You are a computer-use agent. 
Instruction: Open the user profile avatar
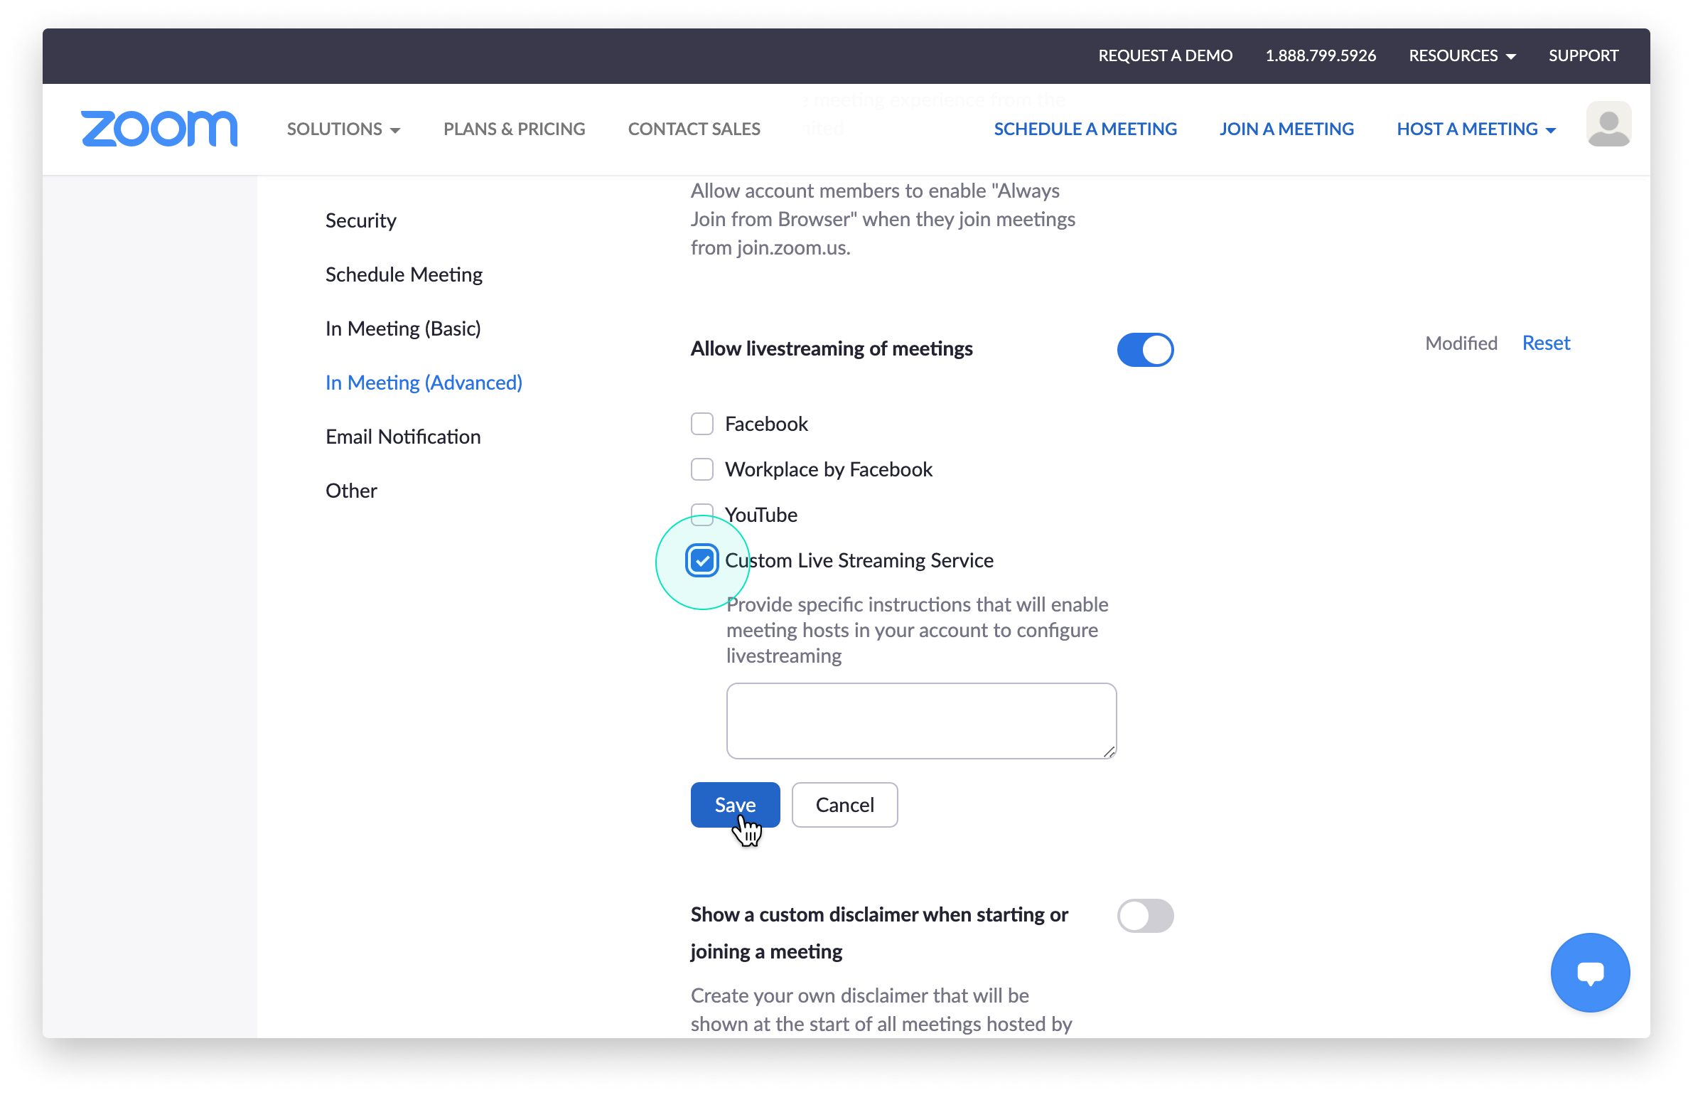(x=1608, y=124)
